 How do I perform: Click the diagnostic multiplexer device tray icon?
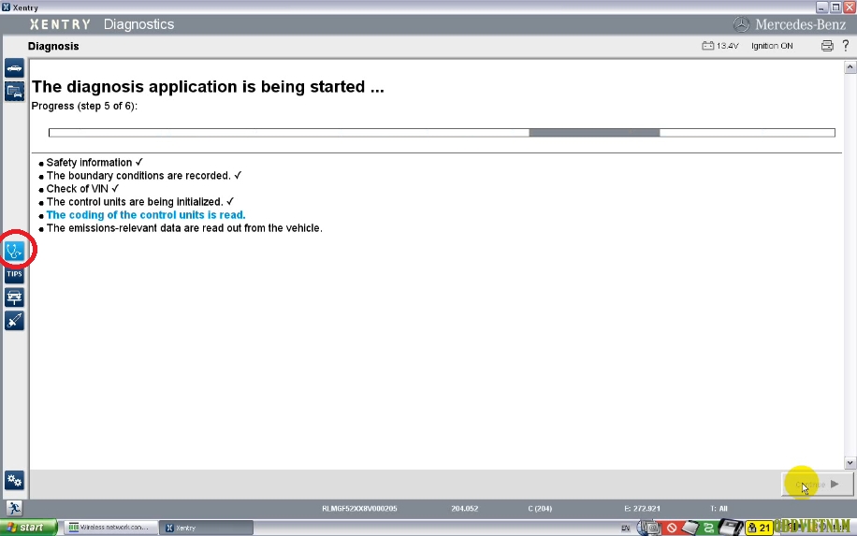point(731,528)
